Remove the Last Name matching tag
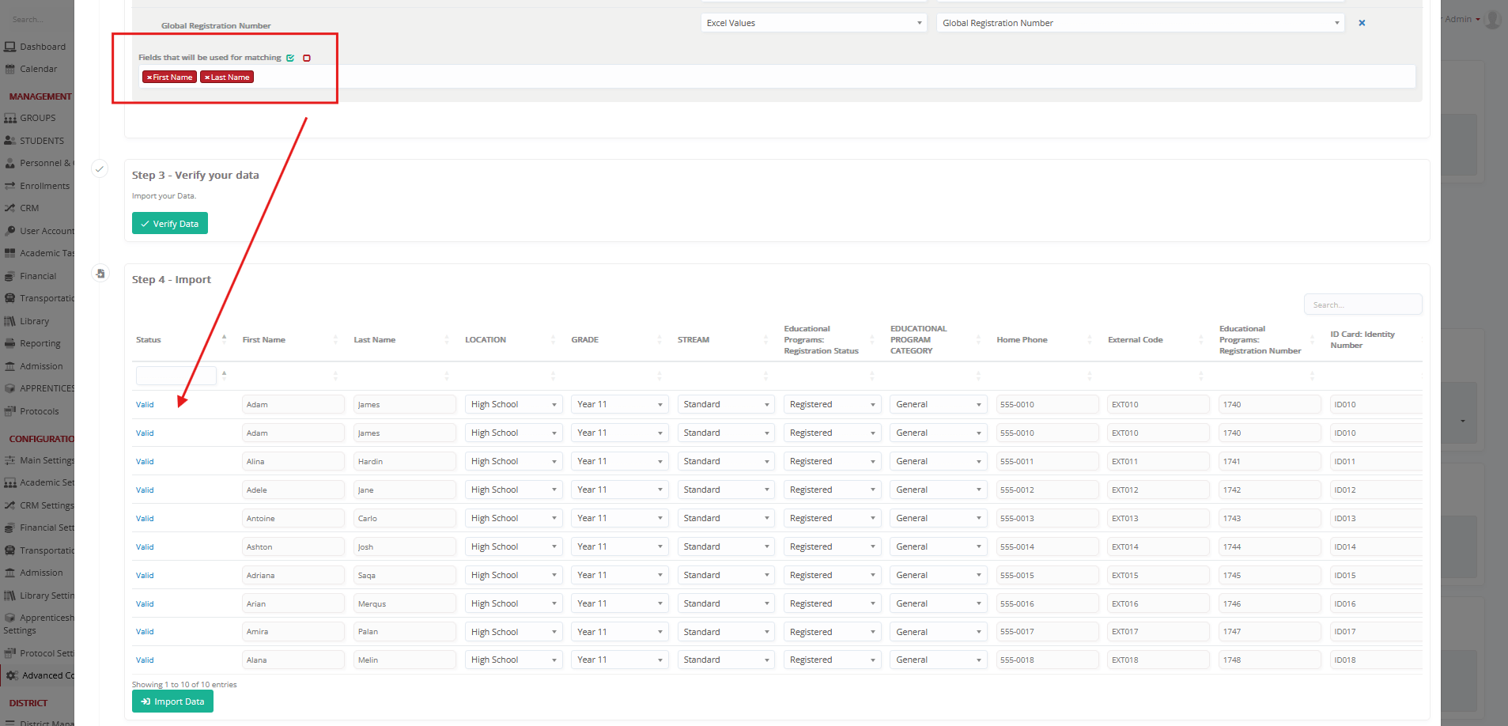 click(x=206, y=78)
